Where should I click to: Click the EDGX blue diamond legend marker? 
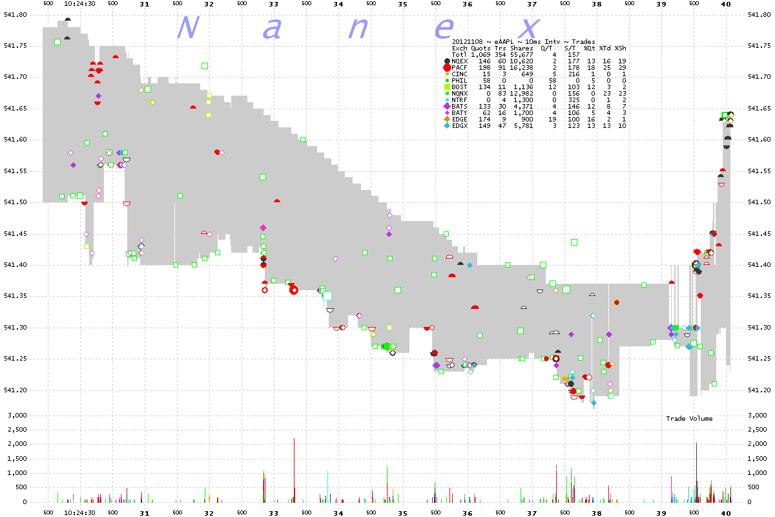[446, 125]
